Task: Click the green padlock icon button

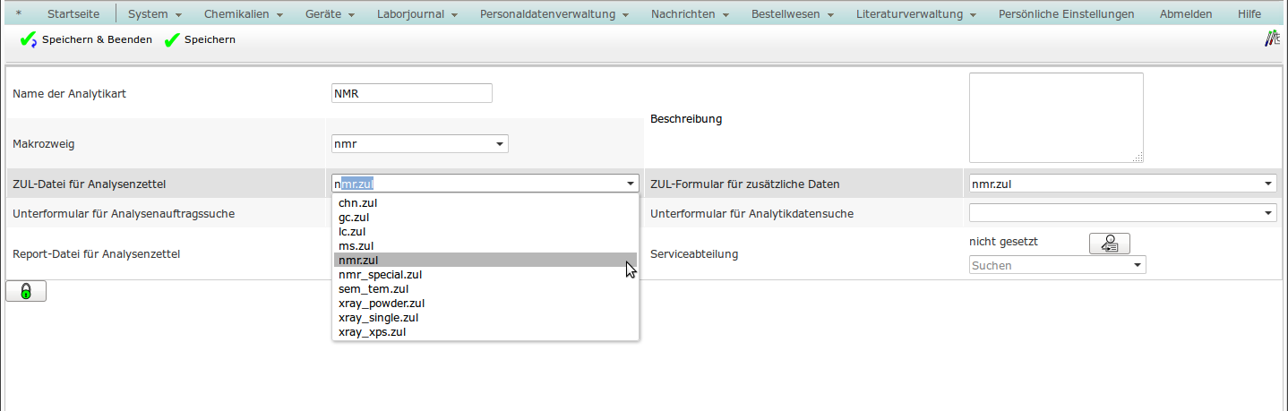Action: [26, 291]
